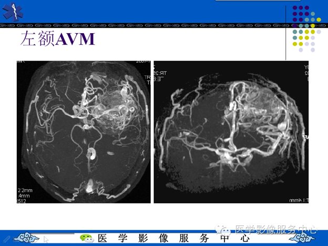
Task: Select the slide title 左额AVM
Action: coord(58,39)
